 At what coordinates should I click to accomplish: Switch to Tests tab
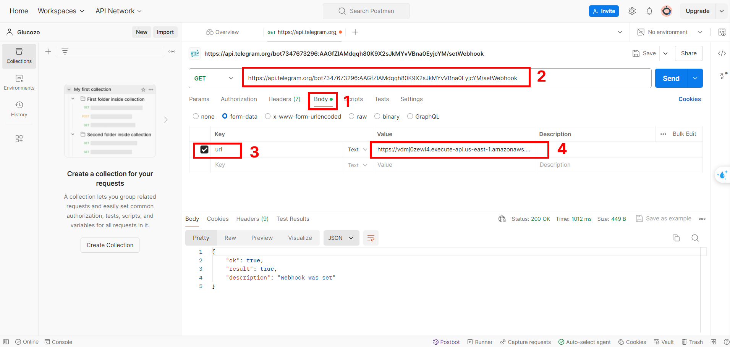click(382, 99)
